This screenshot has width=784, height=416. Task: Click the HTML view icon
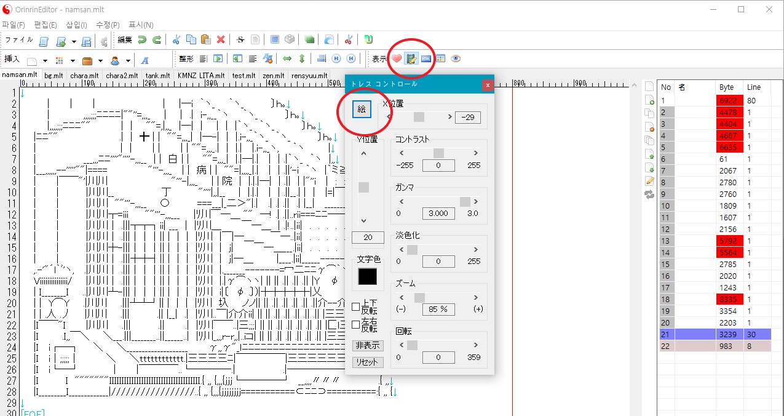click(426, 58)
